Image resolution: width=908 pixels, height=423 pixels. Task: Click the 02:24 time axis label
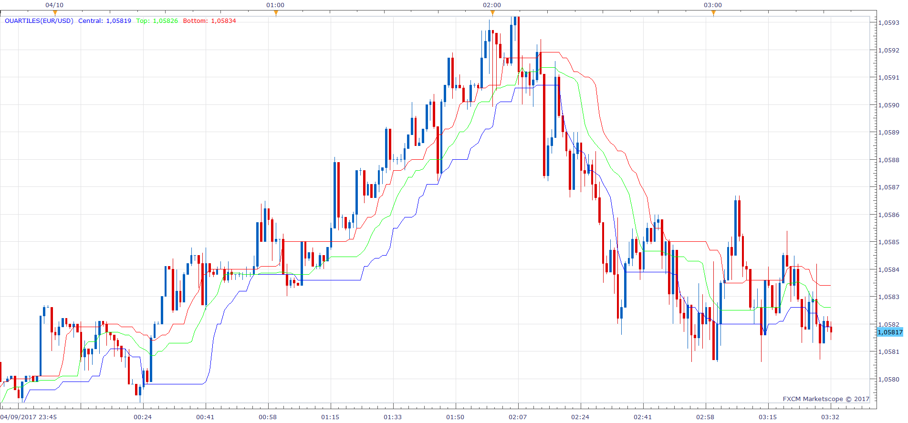coord(580,417)
